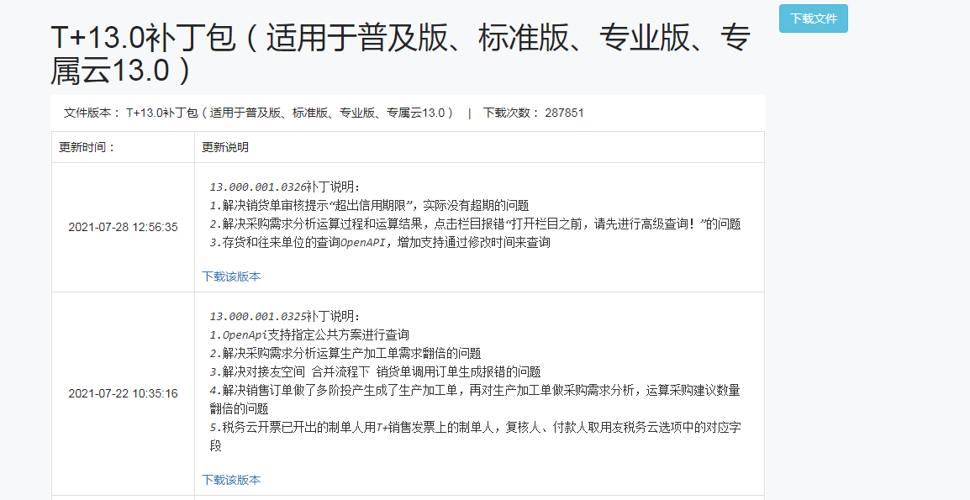Select line about 对接友空间 合并流程

(375, 372)
